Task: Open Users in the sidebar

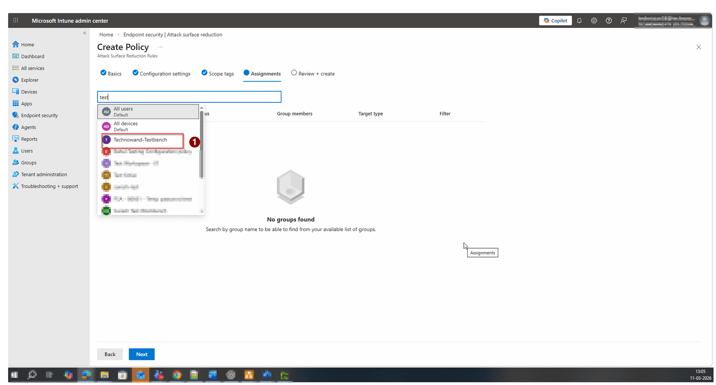Action: (x=23, y=151)
